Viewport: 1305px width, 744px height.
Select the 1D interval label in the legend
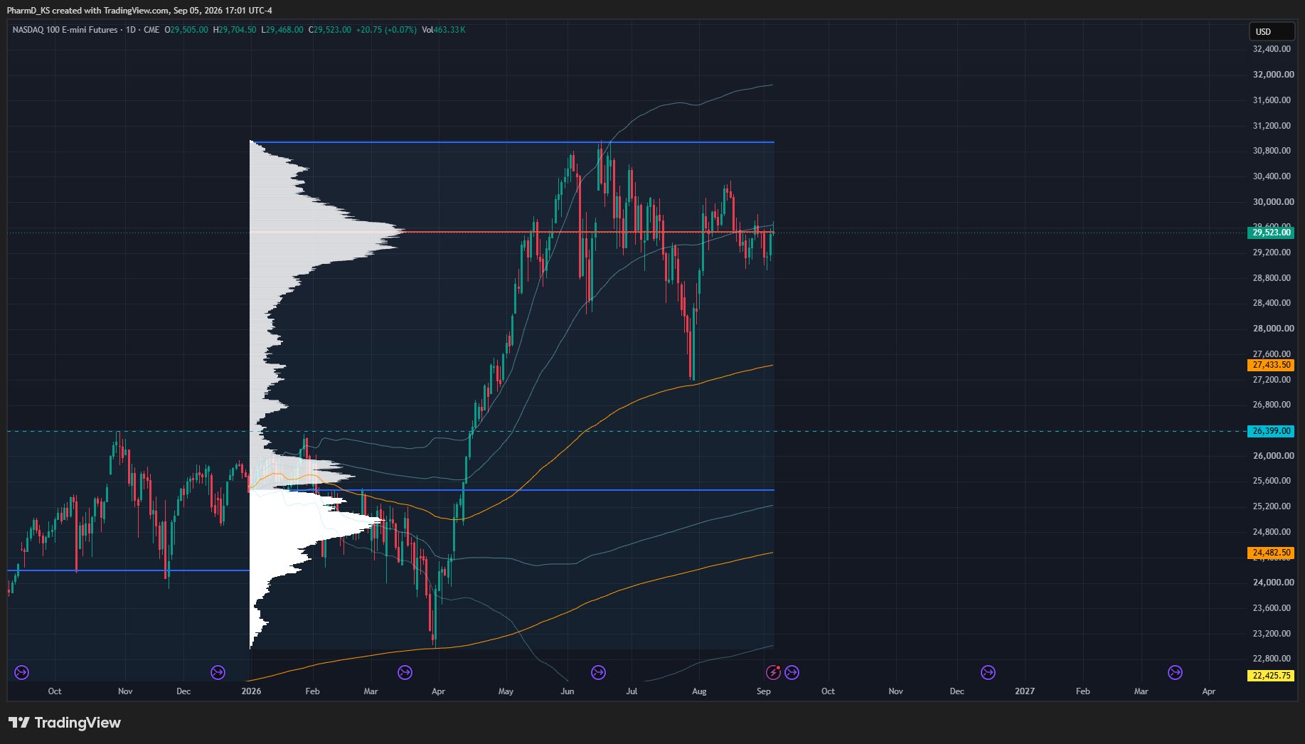click(131, 30)
